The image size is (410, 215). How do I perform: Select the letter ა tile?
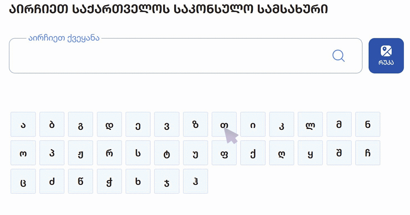click(23, 124)
